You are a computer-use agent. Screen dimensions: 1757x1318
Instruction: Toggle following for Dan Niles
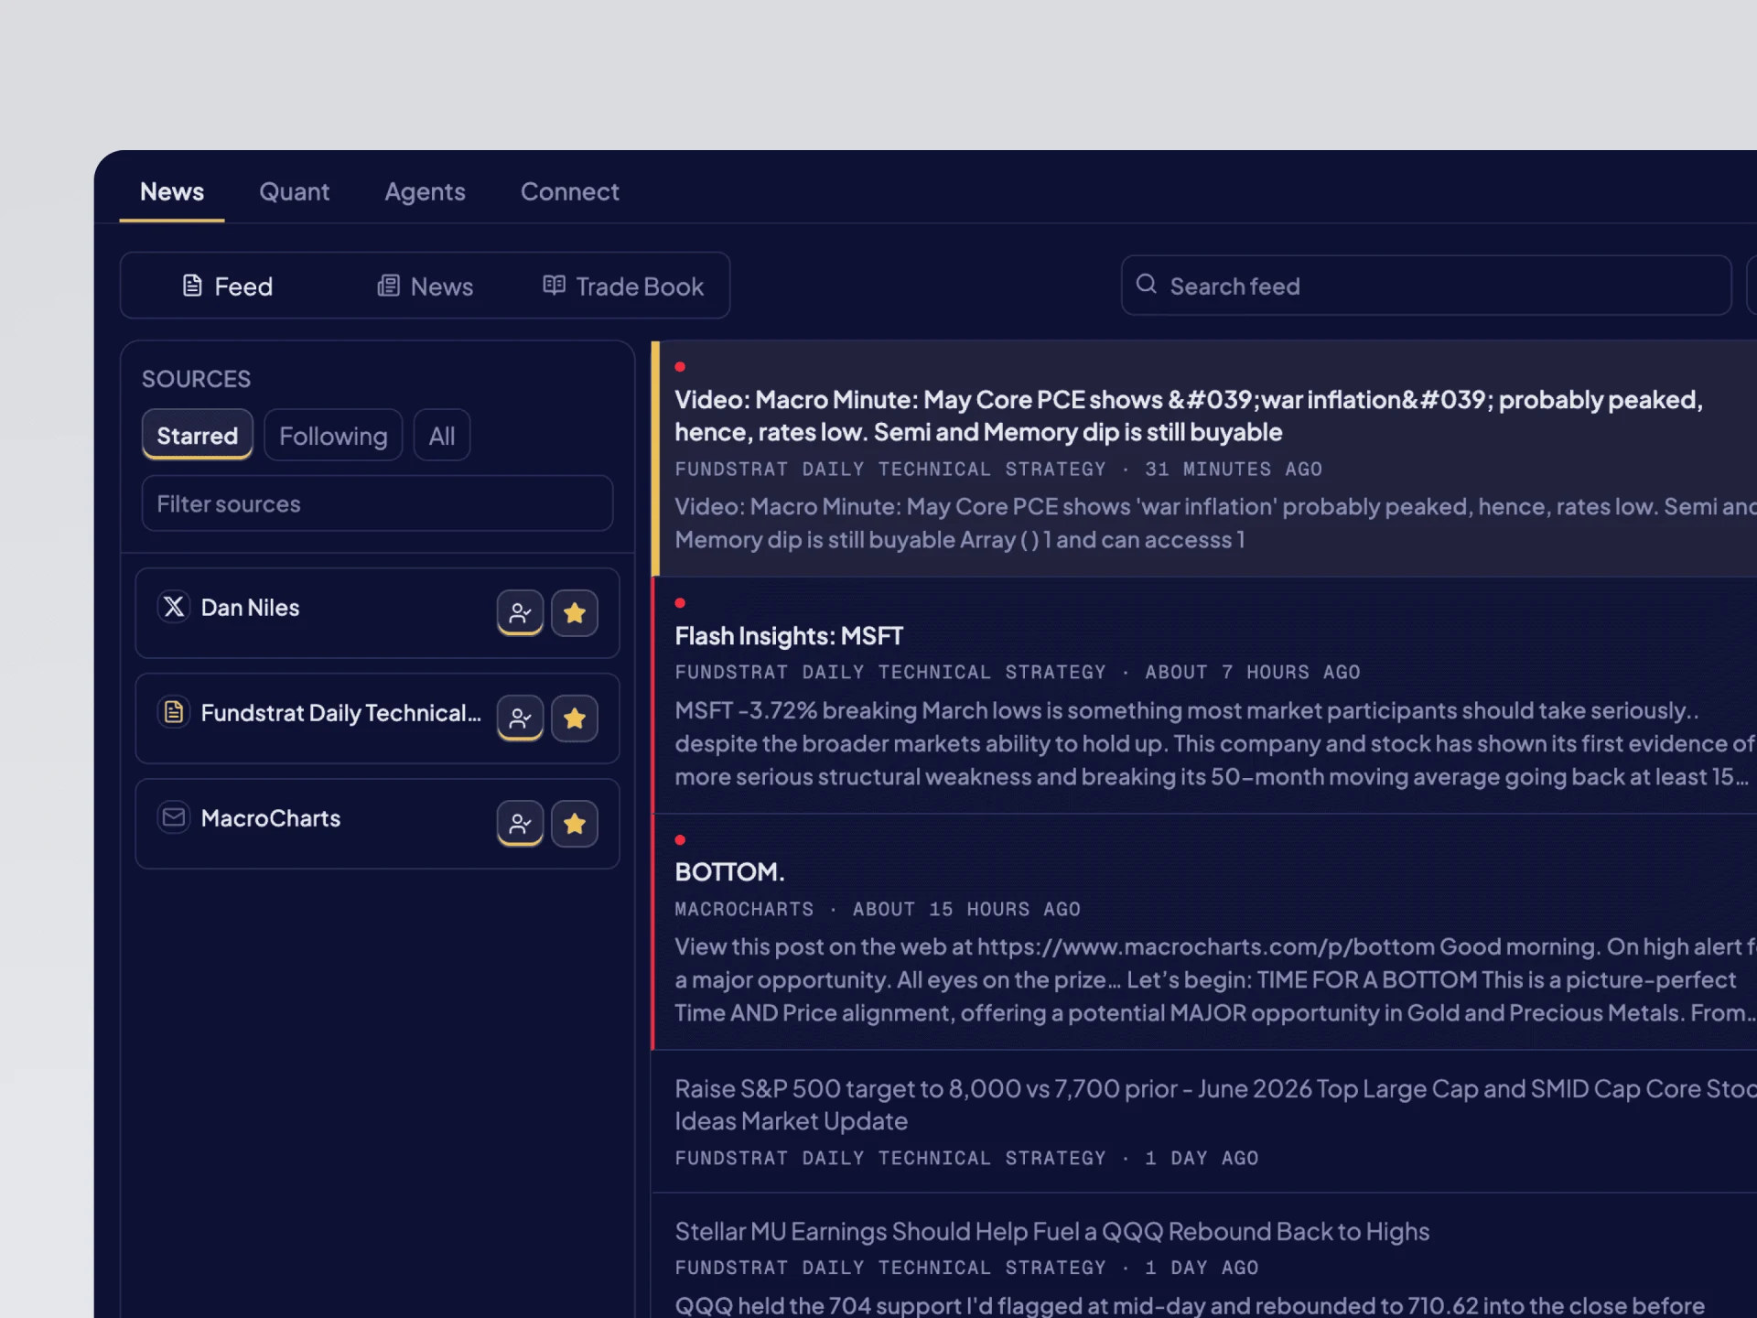pos(520,612)
